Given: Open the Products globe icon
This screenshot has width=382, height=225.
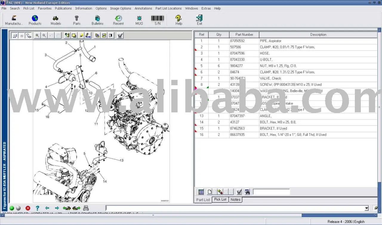Looking at the screenshot, I should 35,20.
